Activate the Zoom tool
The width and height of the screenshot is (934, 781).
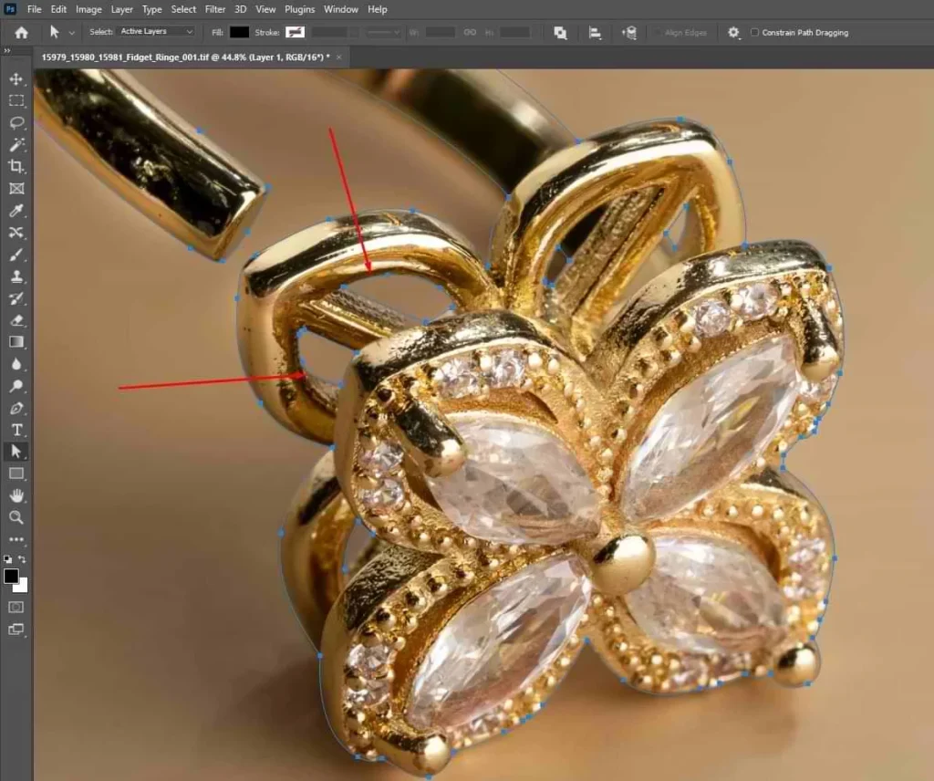click(16, 517)
